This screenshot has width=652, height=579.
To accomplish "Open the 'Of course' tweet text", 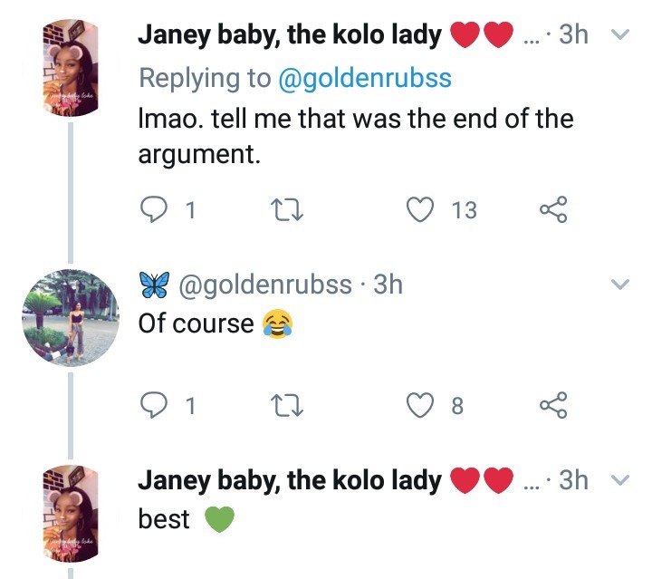I will tap(216, 323).
